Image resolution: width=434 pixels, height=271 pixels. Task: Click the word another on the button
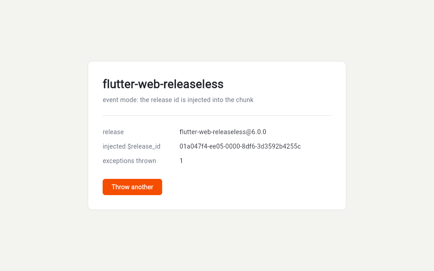142,187
